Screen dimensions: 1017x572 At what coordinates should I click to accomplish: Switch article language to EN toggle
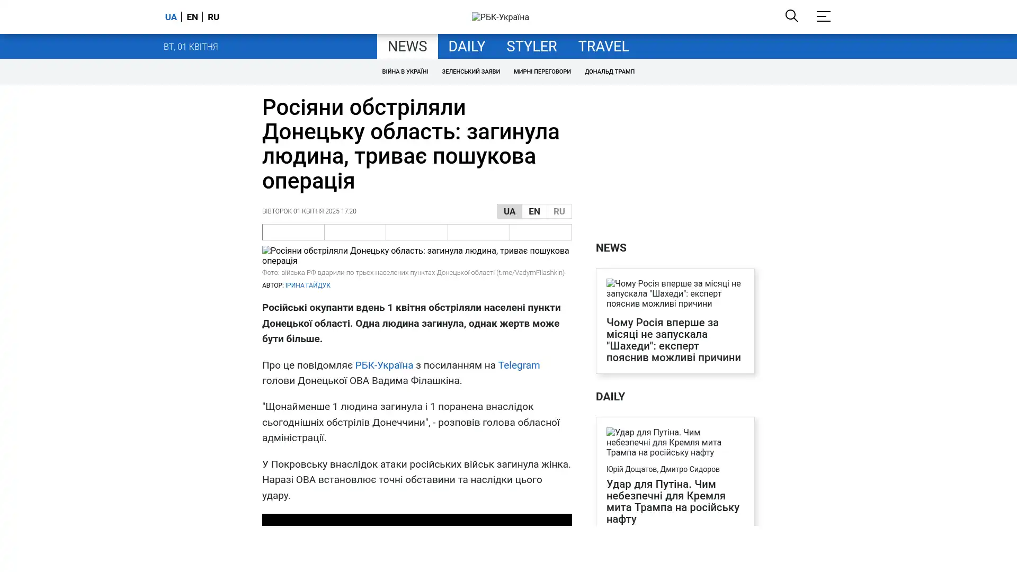(534, 211)
